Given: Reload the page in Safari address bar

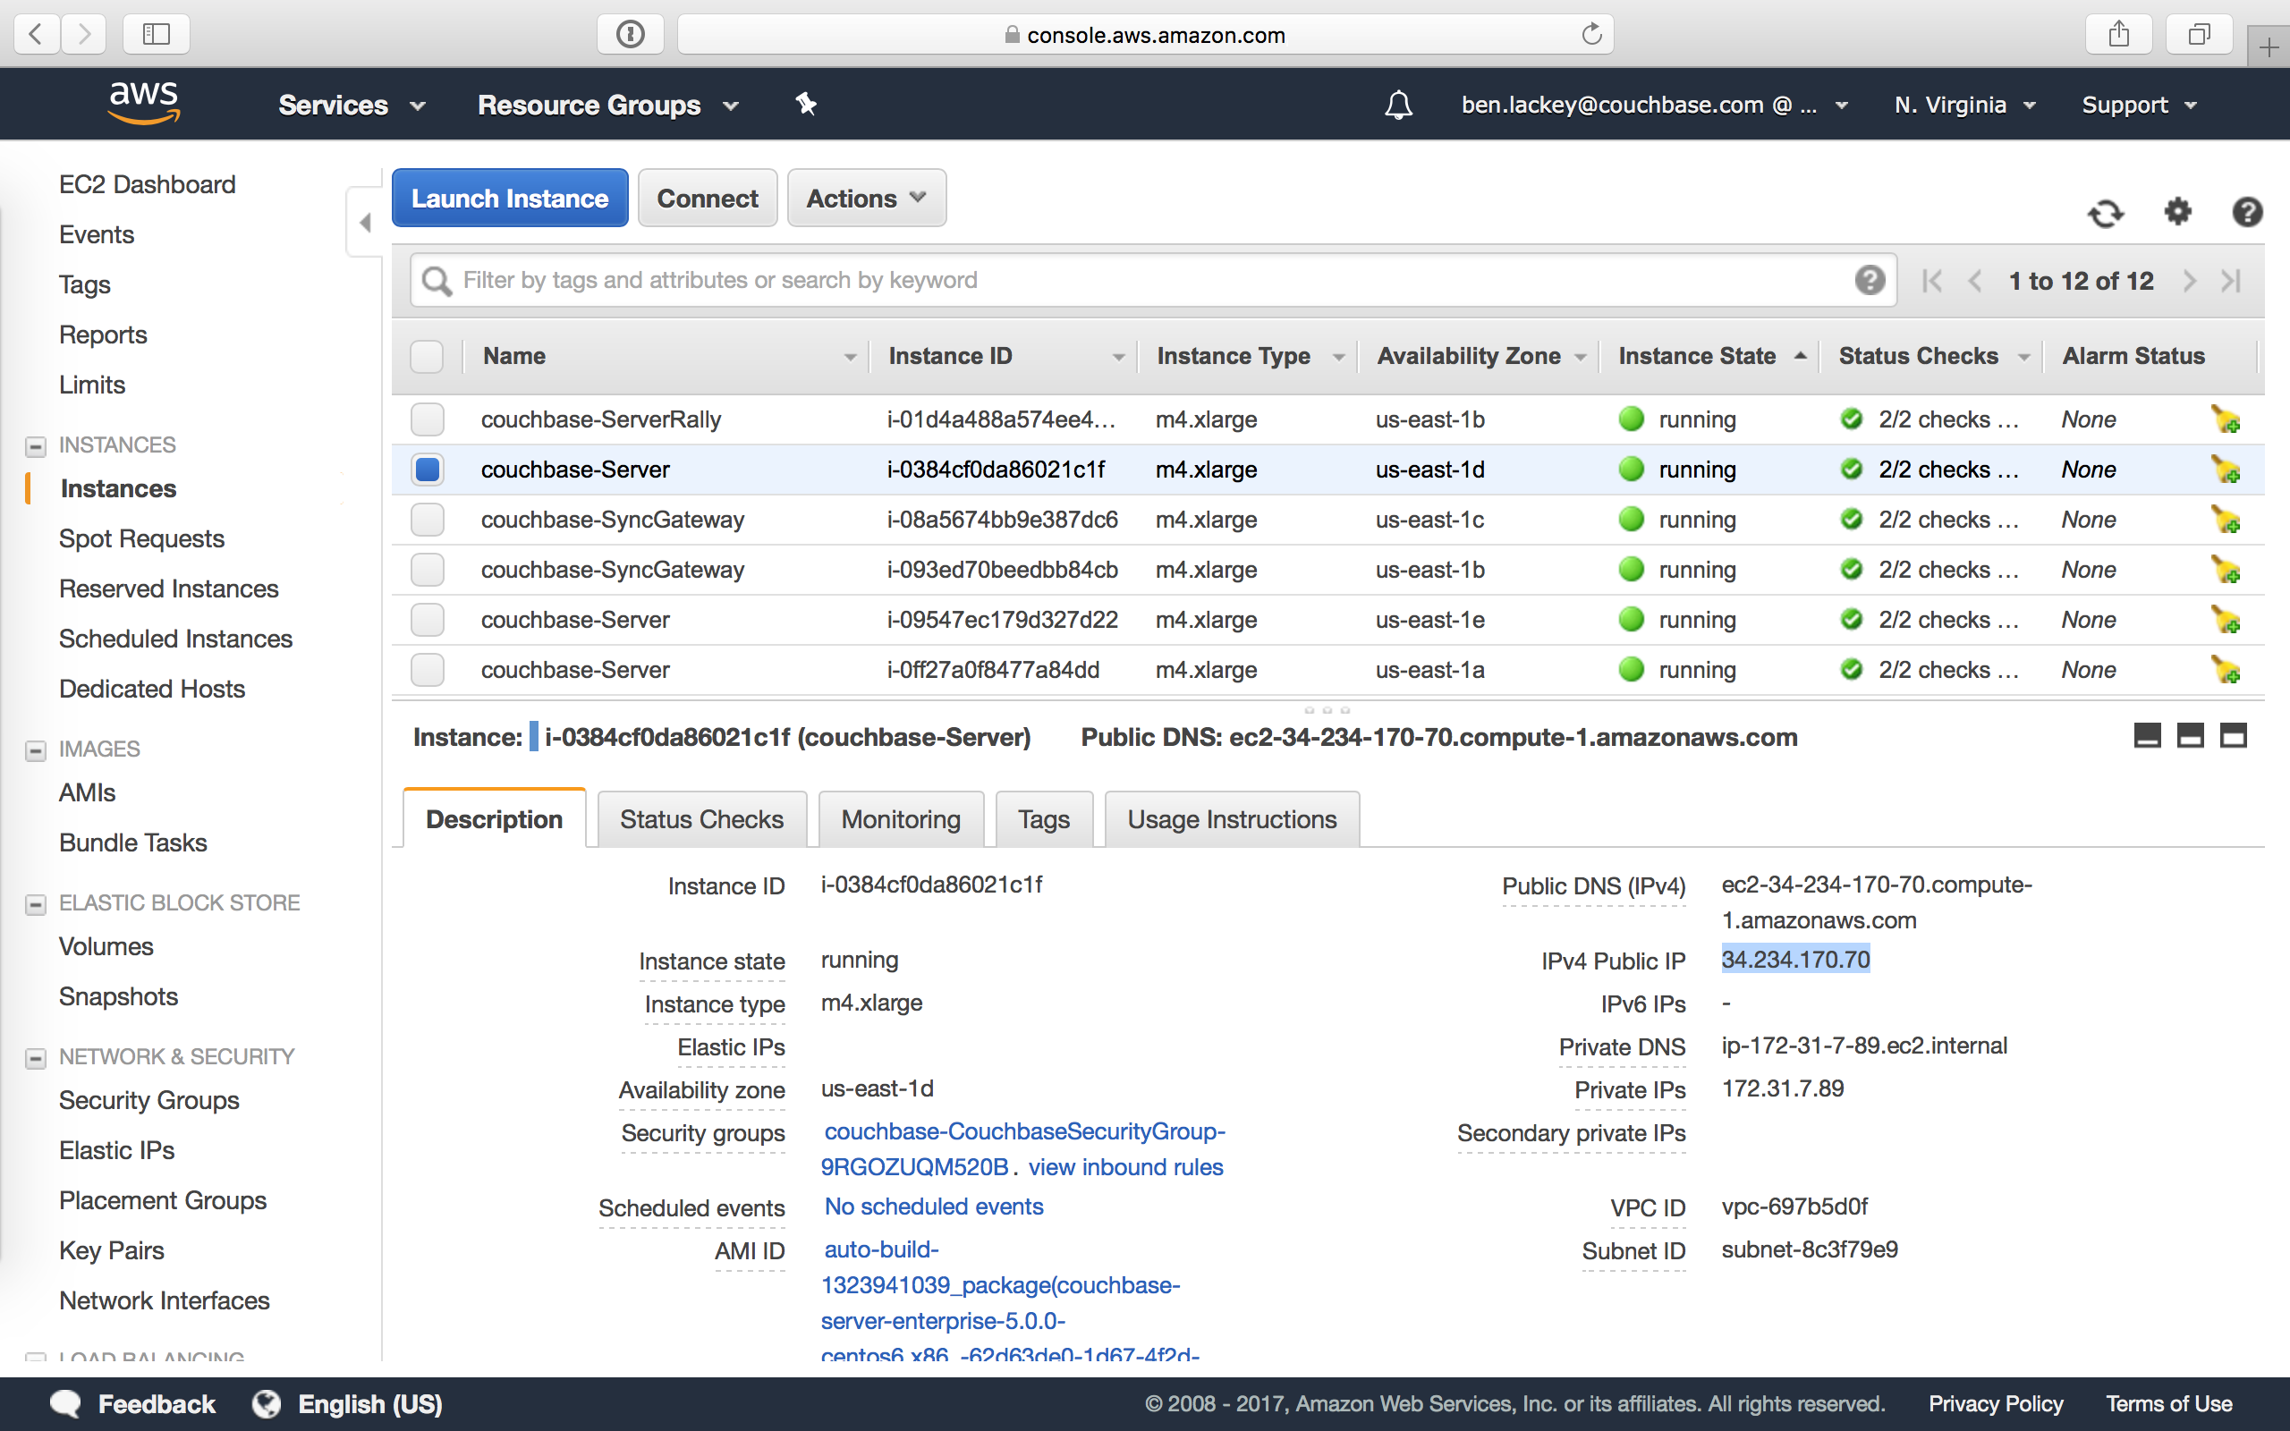Looking at the screenshot, I should point(1591,35).
